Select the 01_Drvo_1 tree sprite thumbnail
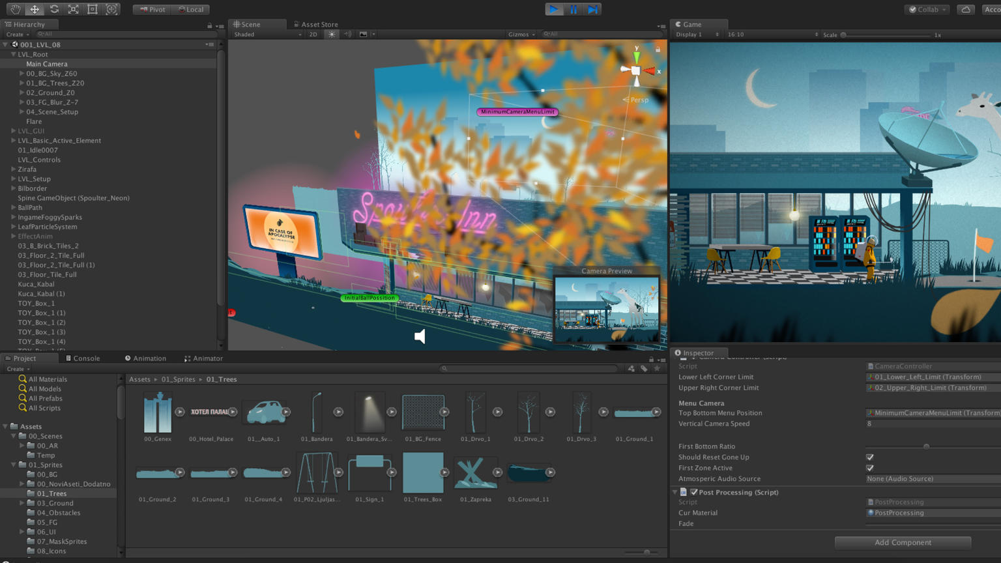 [476, 412]
